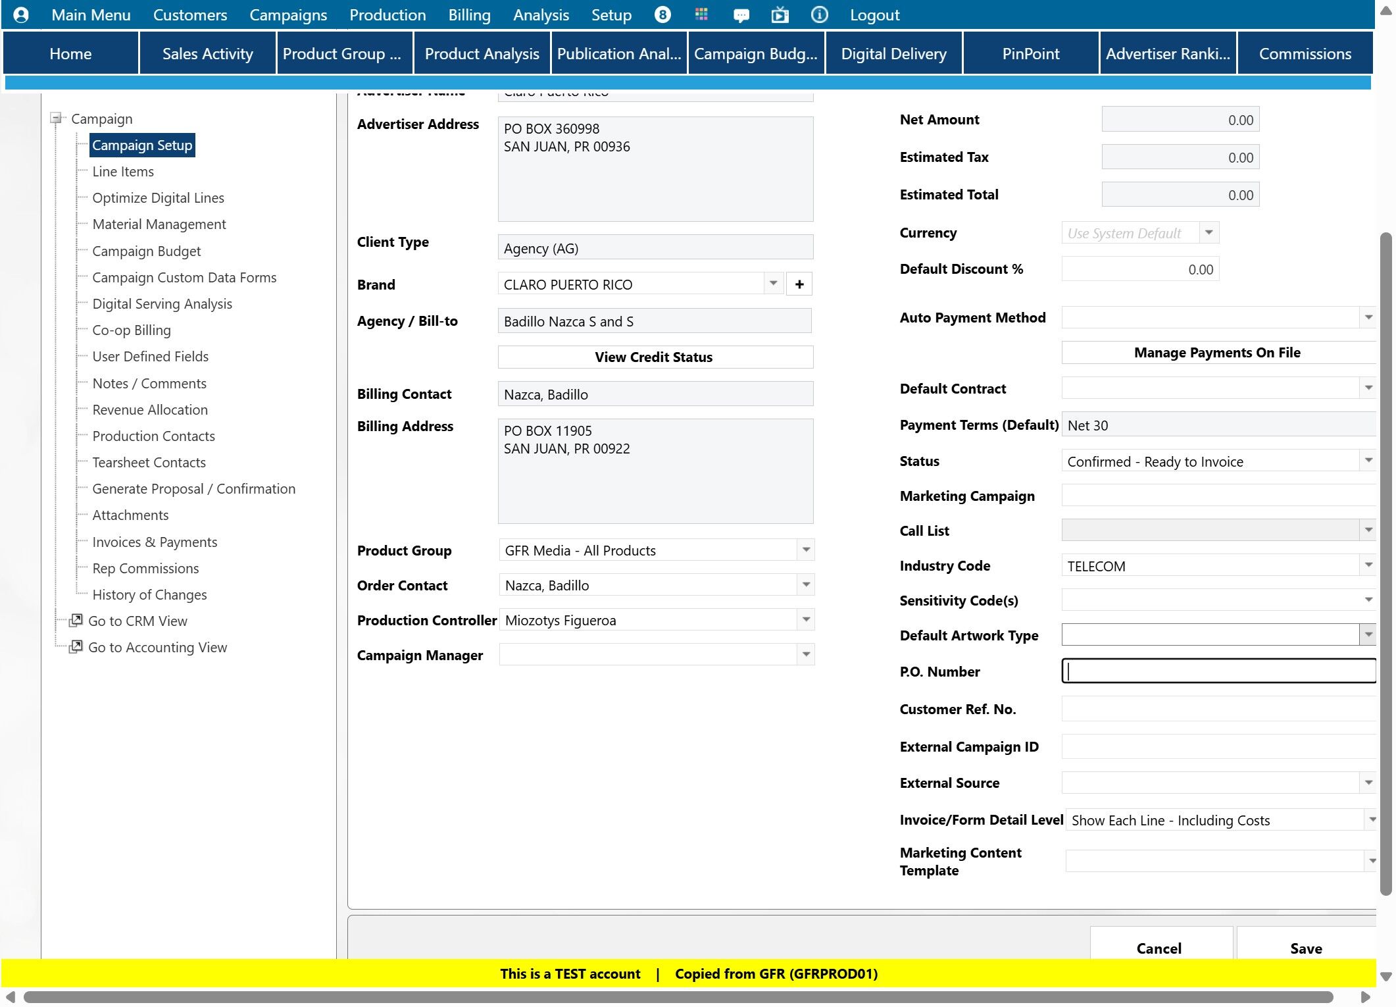
Task: Click View Credit Status button
Action: point(655,357)
